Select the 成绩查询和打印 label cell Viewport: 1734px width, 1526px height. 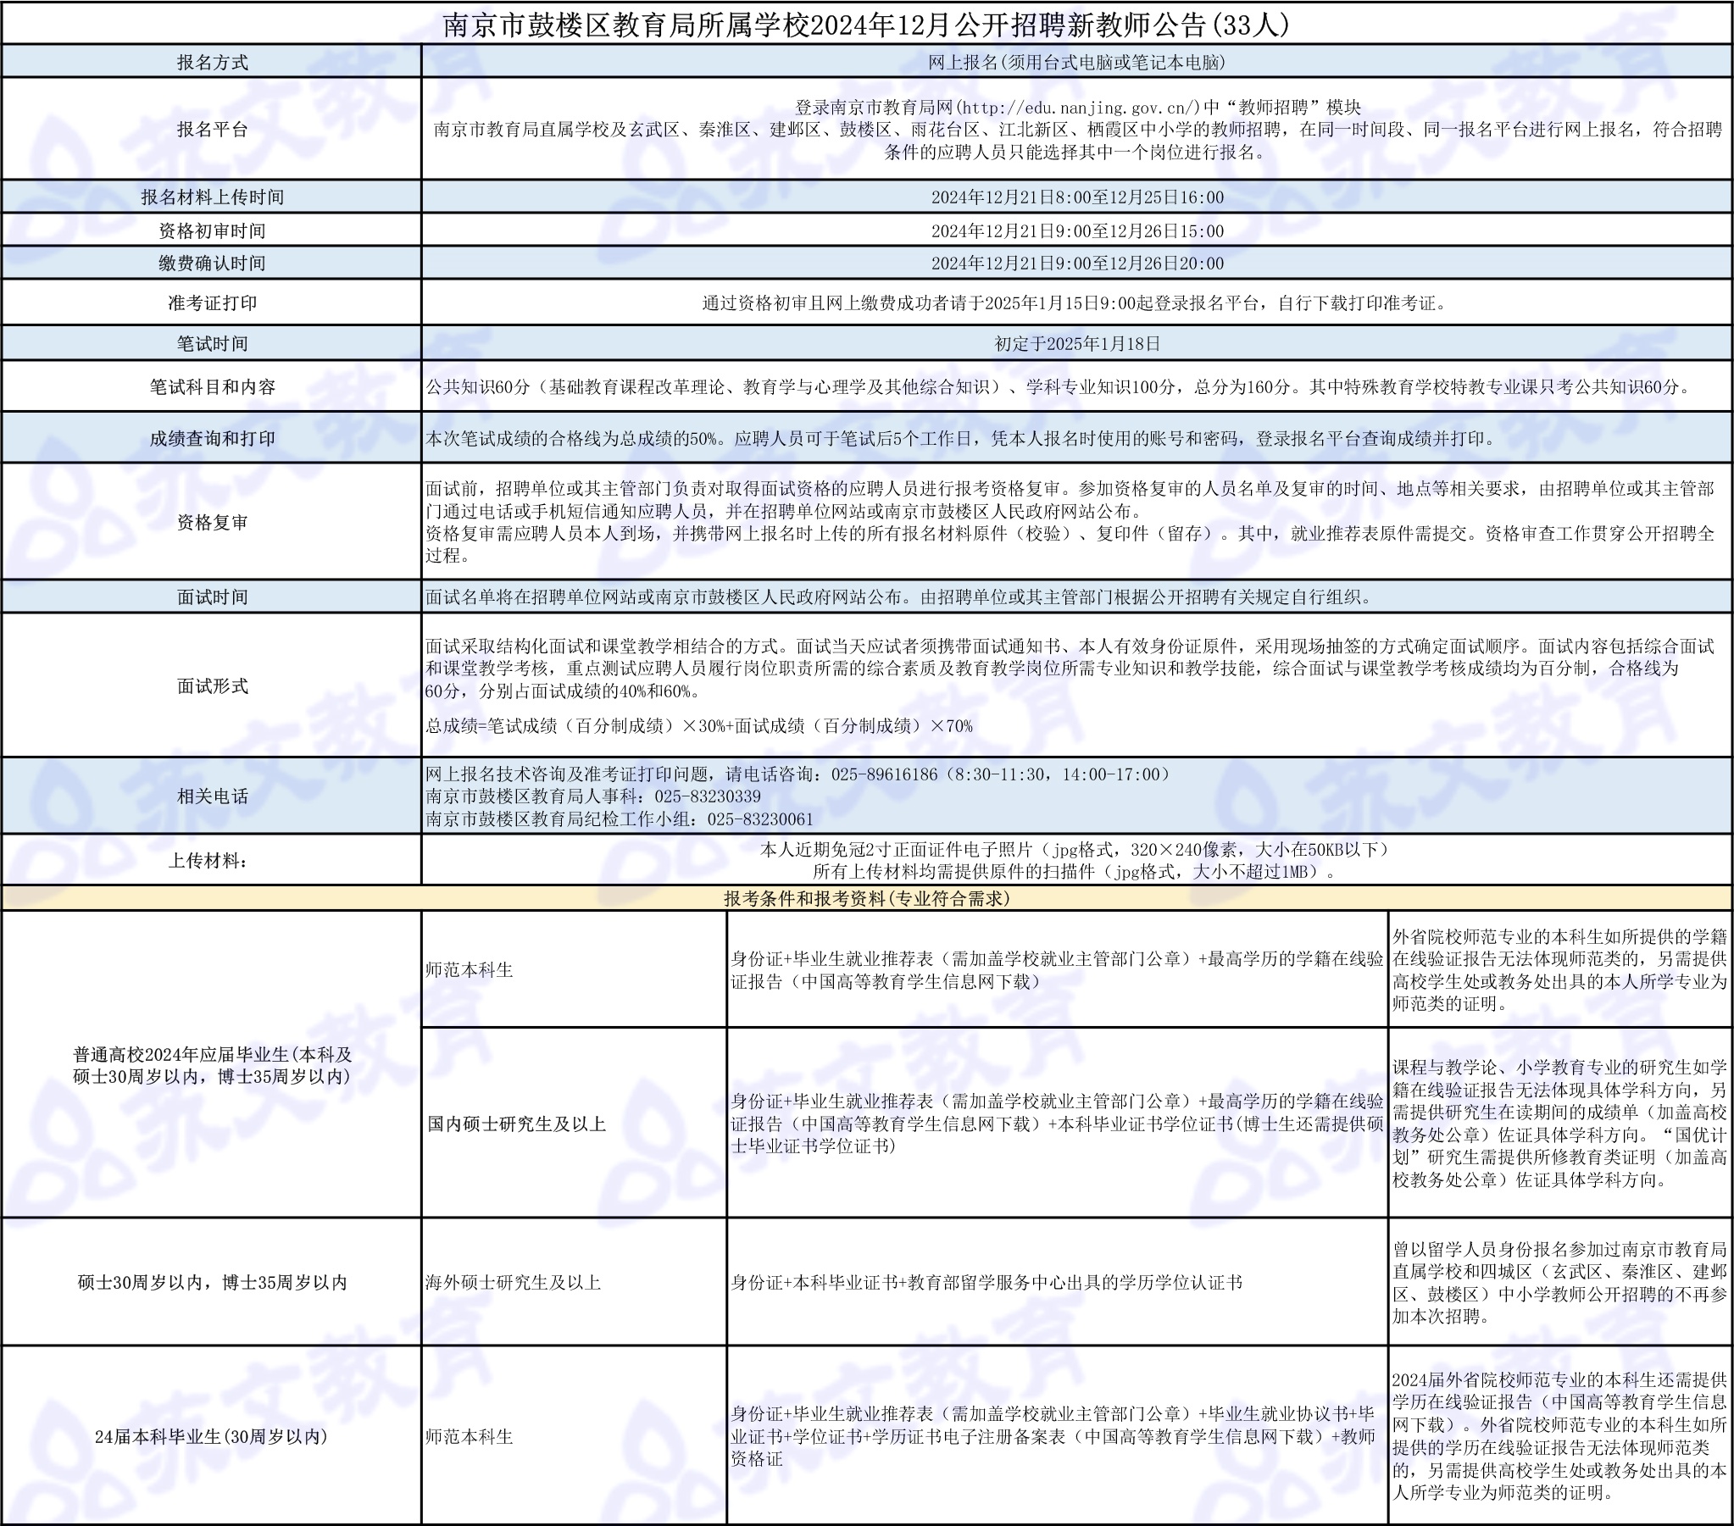coord(212,439)
